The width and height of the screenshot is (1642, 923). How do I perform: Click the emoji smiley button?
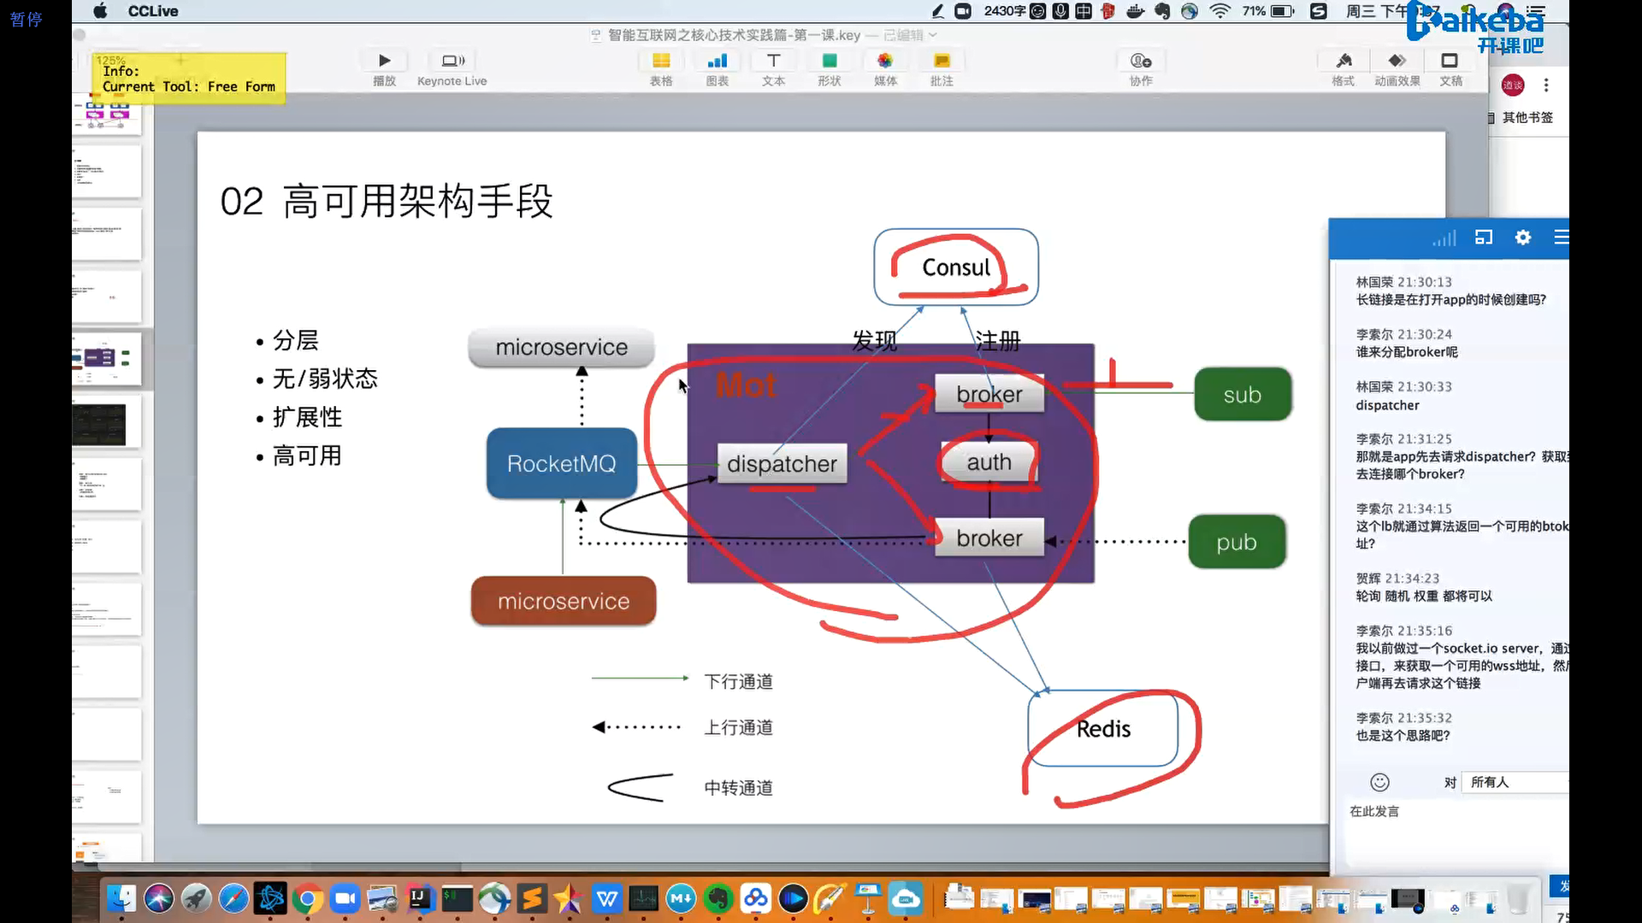coord(1379,782)
